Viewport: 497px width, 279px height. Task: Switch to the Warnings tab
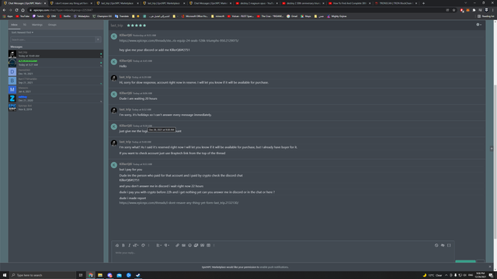37,25
